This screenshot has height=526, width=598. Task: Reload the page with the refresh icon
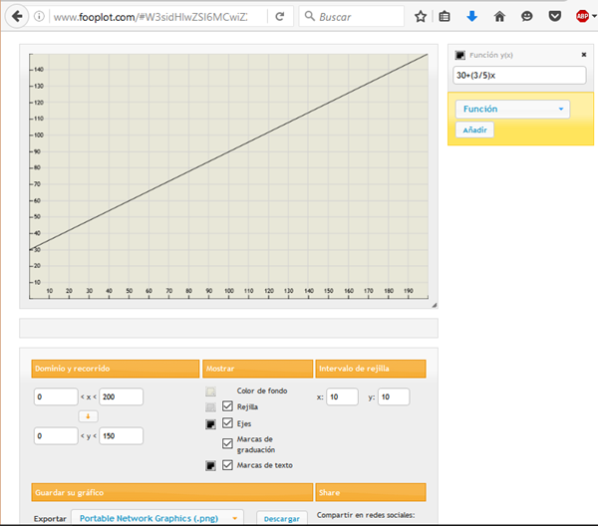coord(280,17)
